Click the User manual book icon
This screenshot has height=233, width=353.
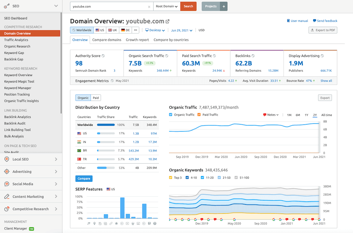tap(288, 21)
